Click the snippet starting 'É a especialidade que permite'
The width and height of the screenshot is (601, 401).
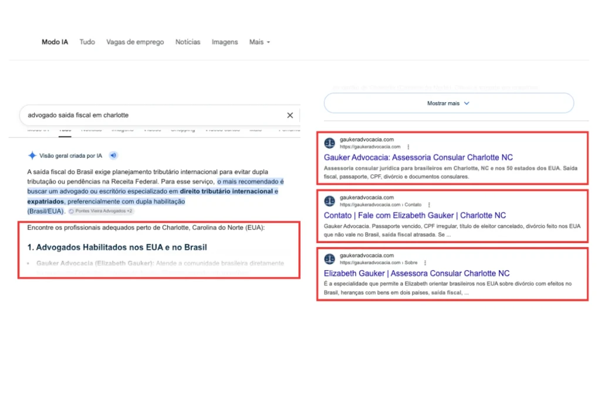pyautogui.click(x=448, y=288)
